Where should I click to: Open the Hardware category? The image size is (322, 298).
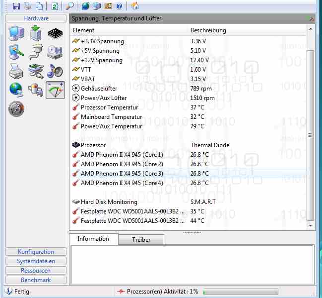(x=36, y=18)
